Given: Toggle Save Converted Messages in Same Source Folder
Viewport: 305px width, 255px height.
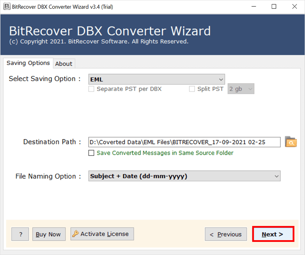Looking at the screenshot, I should 91,153.
